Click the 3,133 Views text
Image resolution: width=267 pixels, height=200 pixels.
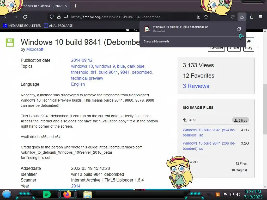[x=198, y=65]
